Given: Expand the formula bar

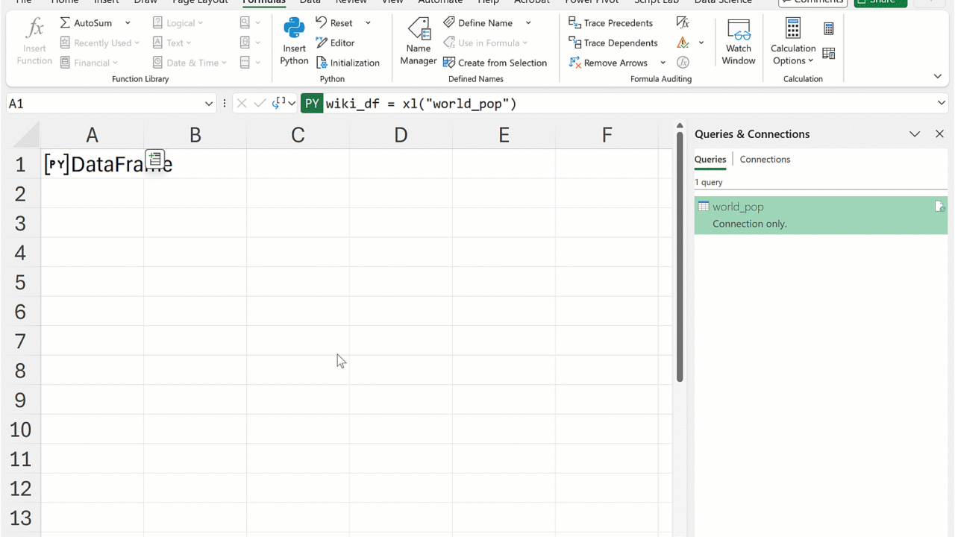Looking at the screenshot, I should [x=942, y=104].
